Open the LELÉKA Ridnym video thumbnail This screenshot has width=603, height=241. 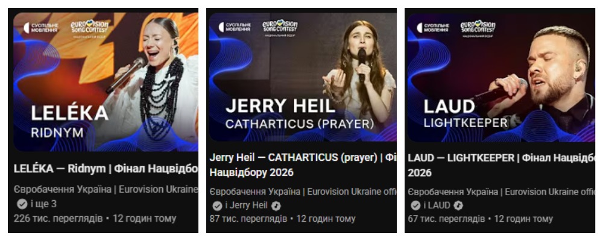pos(106,82)
